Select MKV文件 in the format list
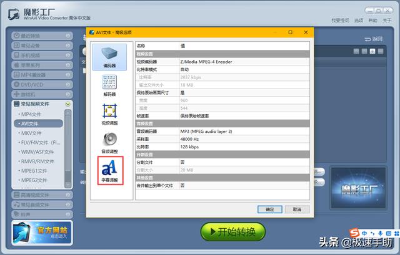This screenshot has width=400, height=255. click(31, 133)
